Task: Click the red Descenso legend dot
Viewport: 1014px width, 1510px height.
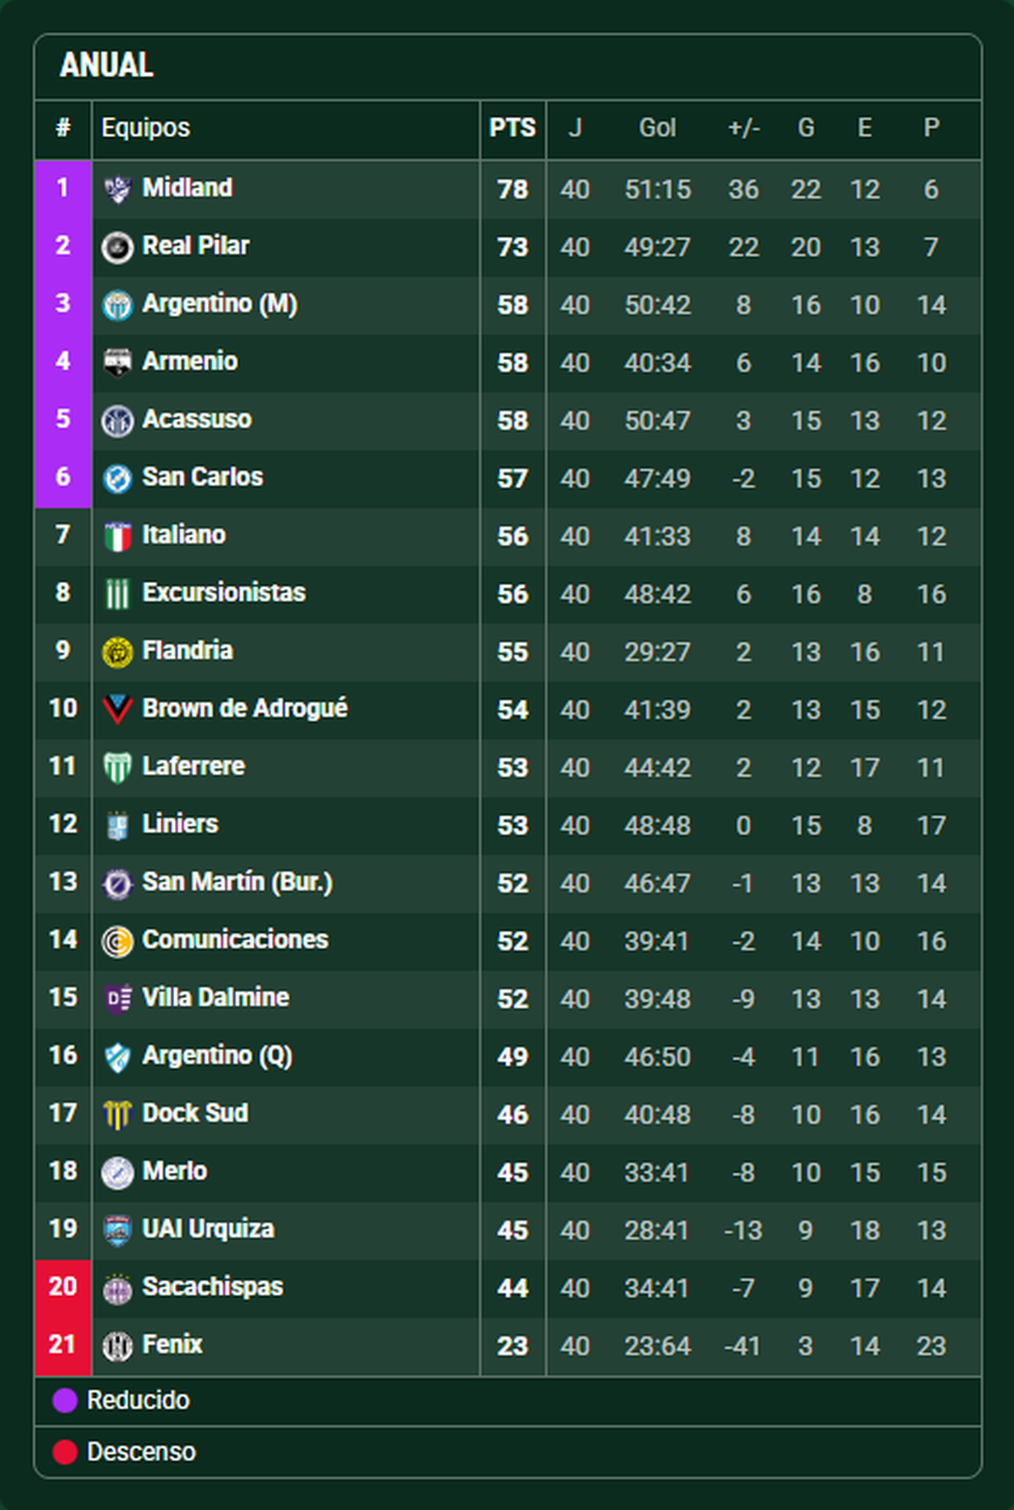Action: 65,1452
